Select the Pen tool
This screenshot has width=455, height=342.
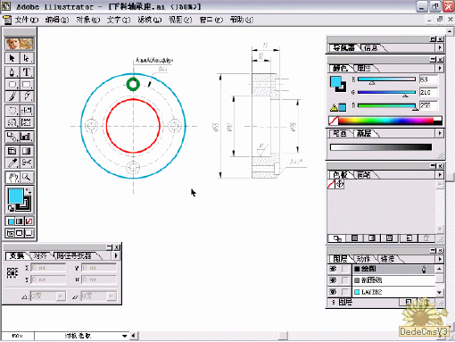(12, 72)
